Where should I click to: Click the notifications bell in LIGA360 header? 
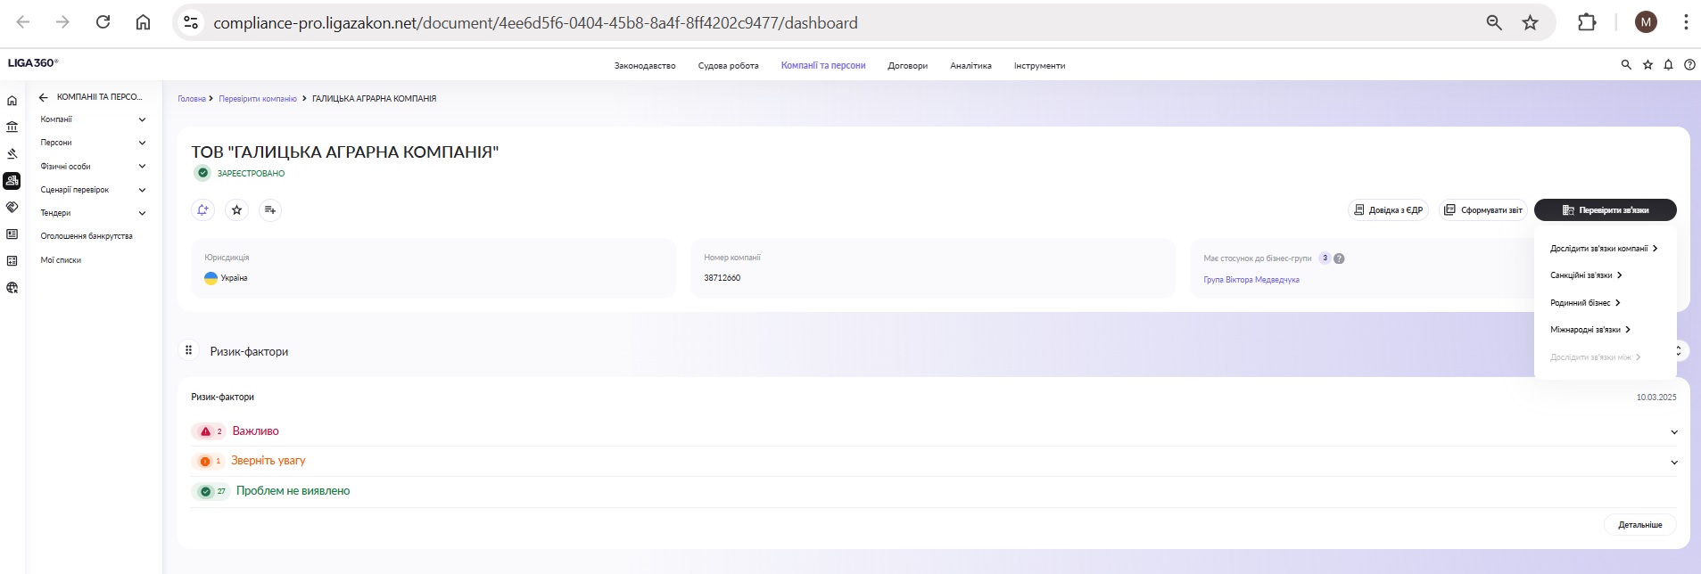pos(1668,65)
